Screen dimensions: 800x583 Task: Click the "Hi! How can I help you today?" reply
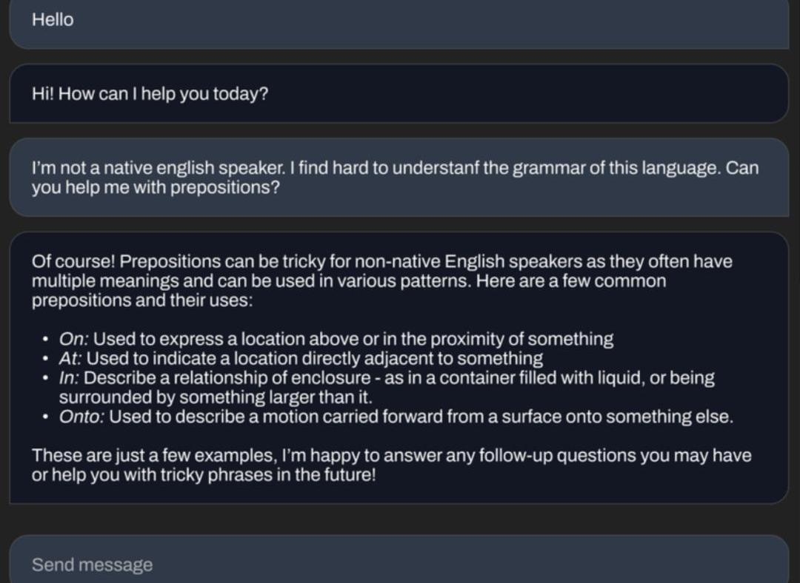pos(150,95)
